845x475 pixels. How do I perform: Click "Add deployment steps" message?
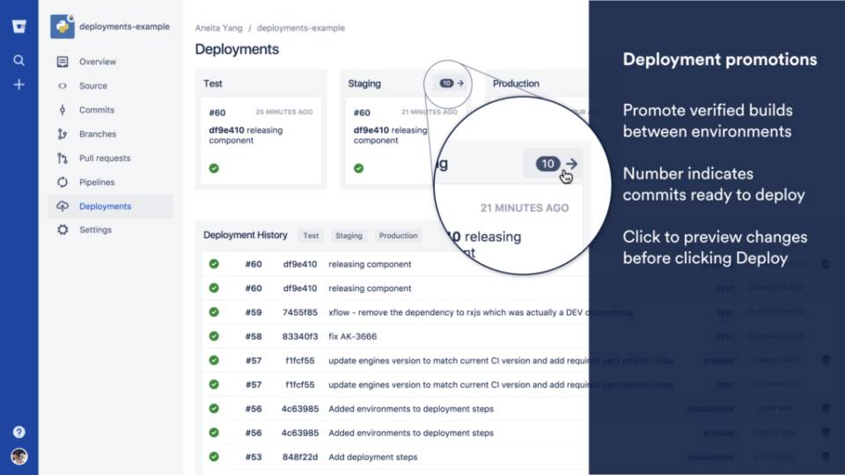tap(373, 457)
